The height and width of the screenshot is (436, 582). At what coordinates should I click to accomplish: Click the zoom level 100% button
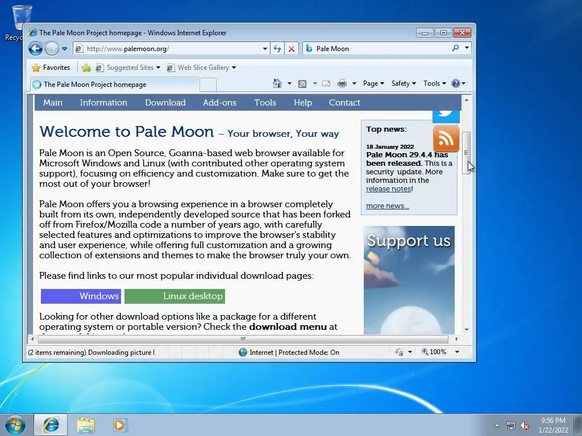(434, 352)
